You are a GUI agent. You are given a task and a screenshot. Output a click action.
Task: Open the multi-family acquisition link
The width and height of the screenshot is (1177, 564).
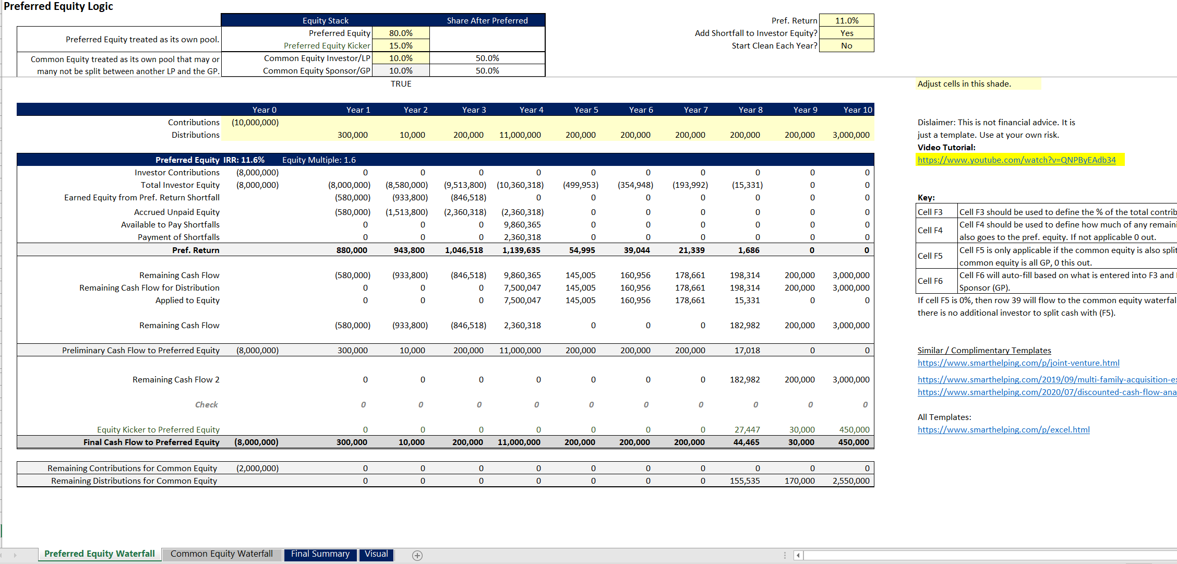click(x=1047, y=379)
